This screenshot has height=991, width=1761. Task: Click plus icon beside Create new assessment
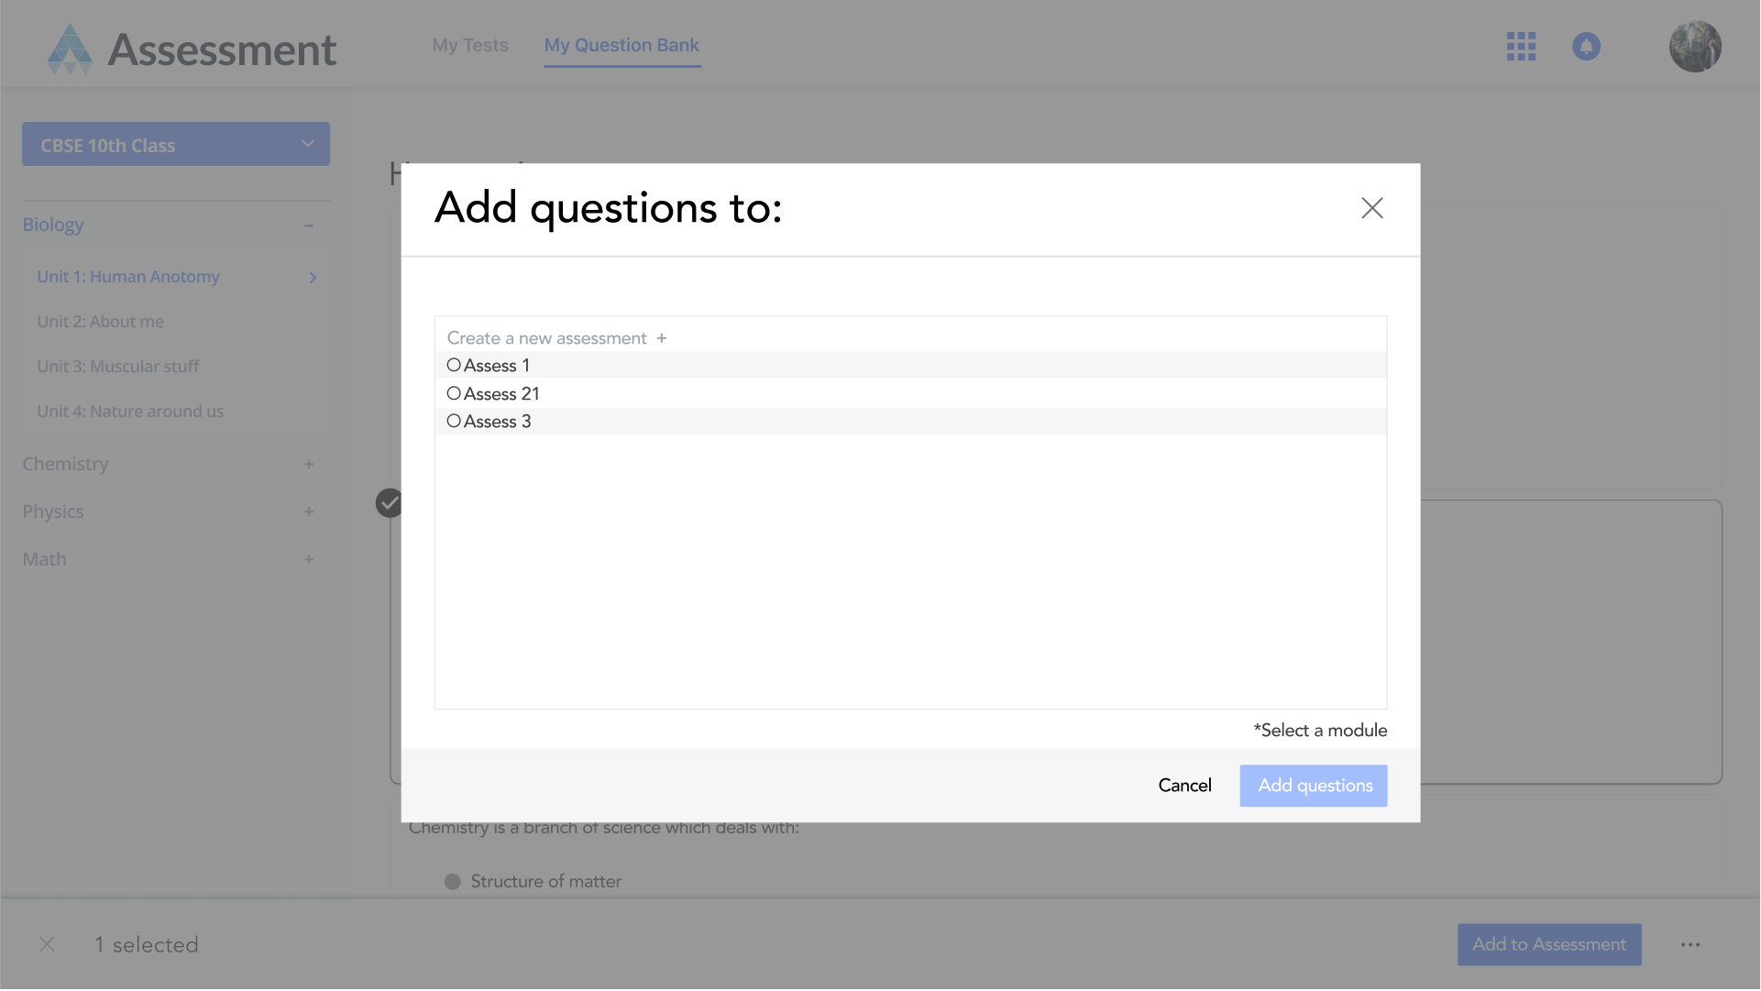click(661, 338)
